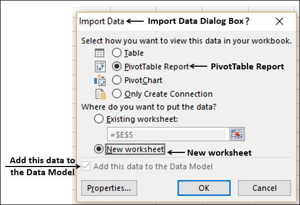This screenshot has height=205, width=300.
Task: Click the Import Data title text
Action: click(x=101, y=21)
